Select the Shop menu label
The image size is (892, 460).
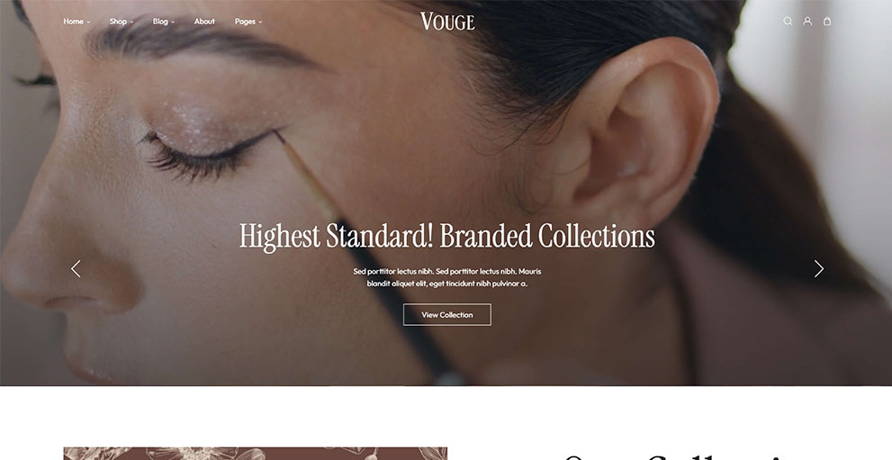pyautogui.click(x=118, y=22)
